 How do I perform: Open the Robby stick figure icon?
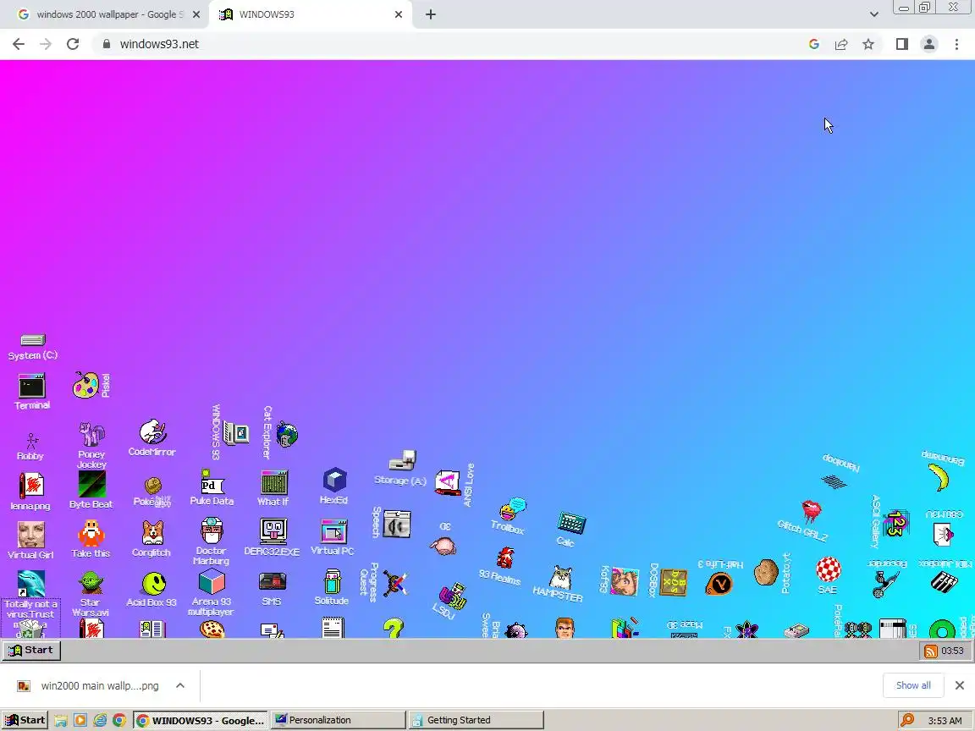coord(31,441)
